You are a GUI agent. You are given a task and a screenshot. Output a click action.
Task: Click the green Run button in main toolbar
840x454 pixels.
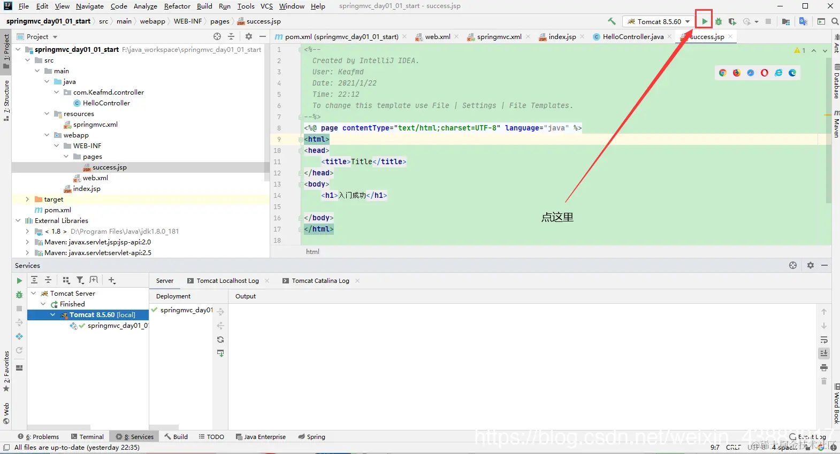click(x=705, y=21)
